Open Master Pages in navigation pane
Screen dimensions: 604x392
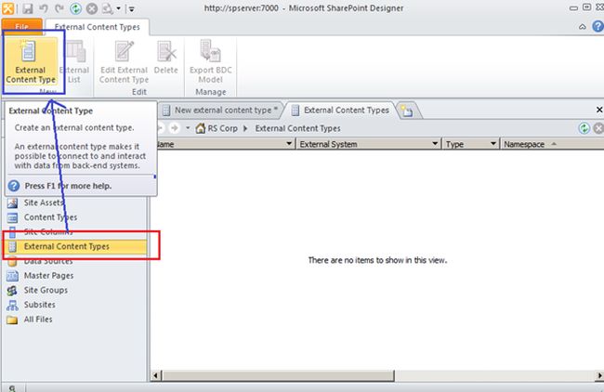[49, 276]
